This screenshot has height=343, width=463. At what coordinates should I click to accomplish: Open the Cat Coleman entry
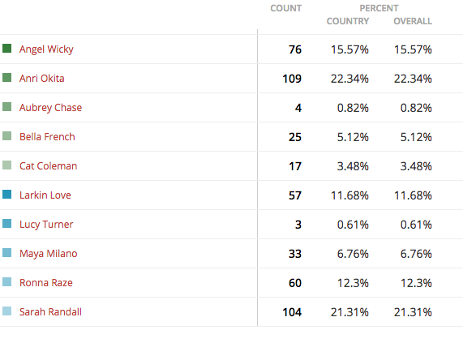pyautogui.click(x=48, y=166)
